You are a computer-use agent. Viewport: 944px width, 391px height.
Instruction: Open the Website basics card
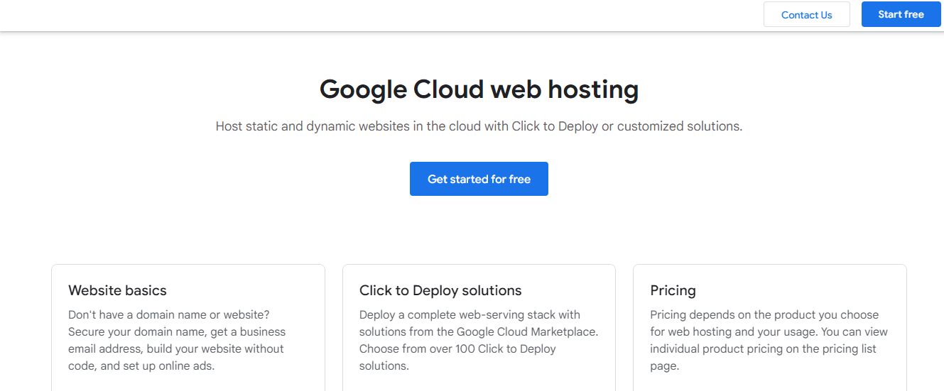tap(188, 328)
